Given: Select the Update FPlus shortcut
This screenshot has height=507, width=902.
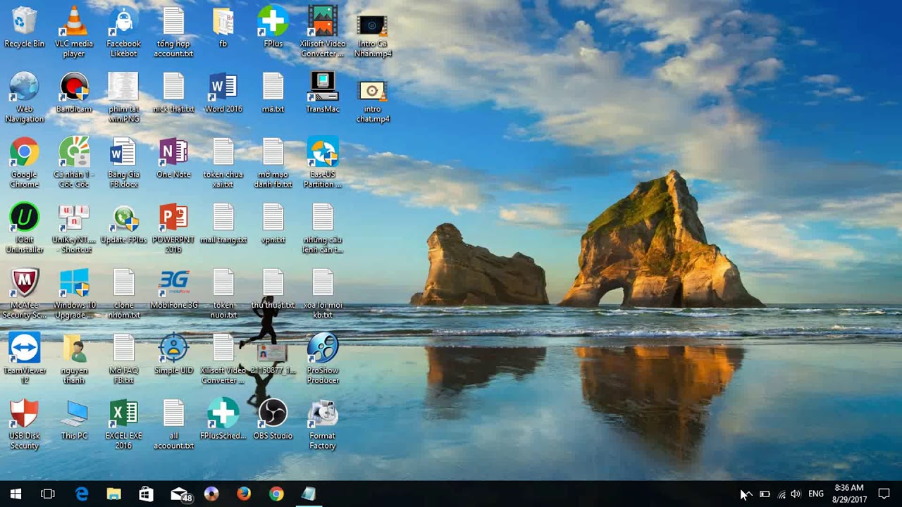Looking at the screenshot, I should tap(123, 223).
